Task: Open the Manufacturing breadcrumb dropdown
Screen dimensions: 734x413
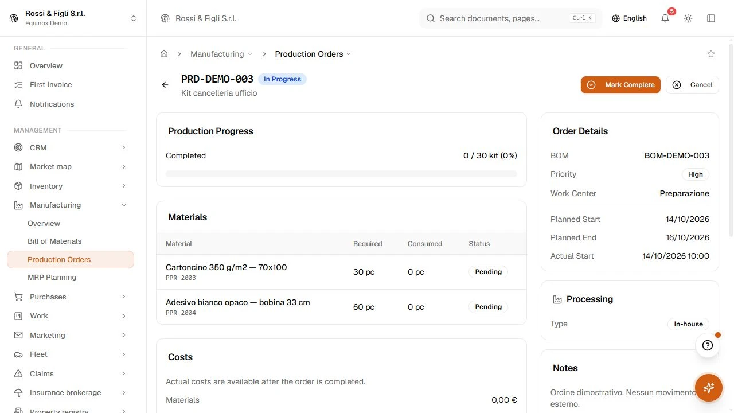Action: point(221,54)
